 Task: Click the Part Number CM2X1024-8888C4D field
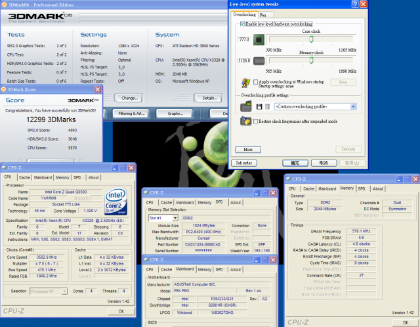204,244
